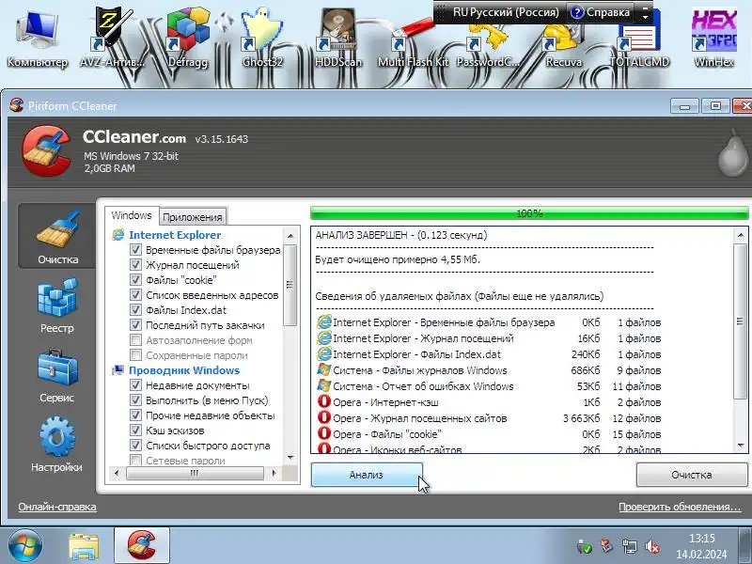Launch HDDScan desktop shortcut
Screen dimensions: 752x564
[x=338, y=39]
